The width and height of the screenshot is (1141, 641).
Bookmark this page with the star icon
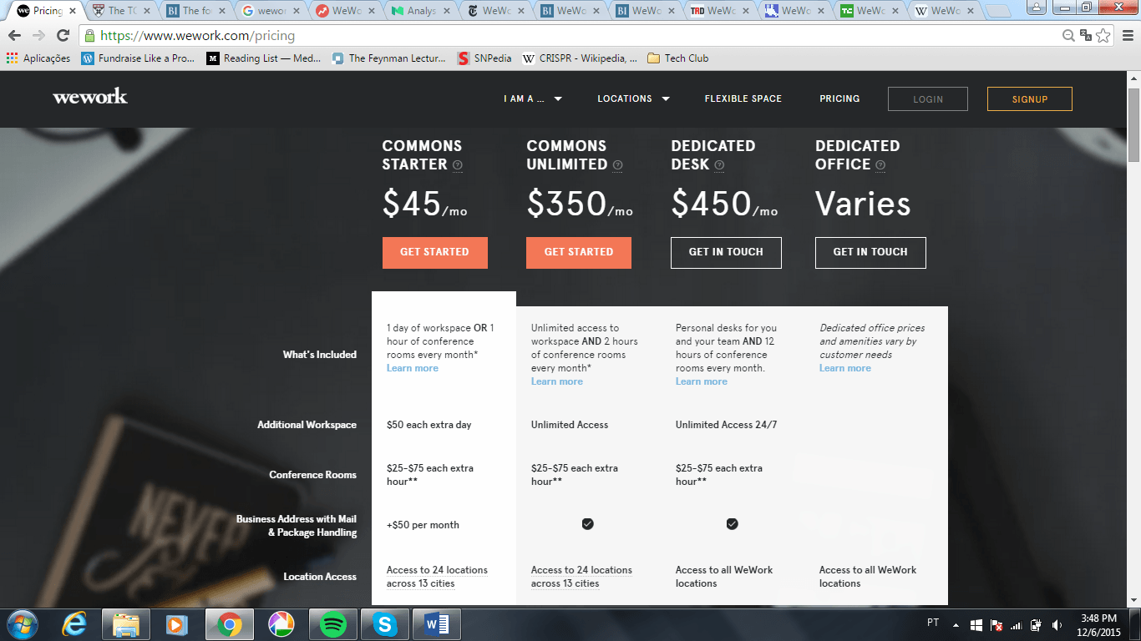(x=1103, y=36)
